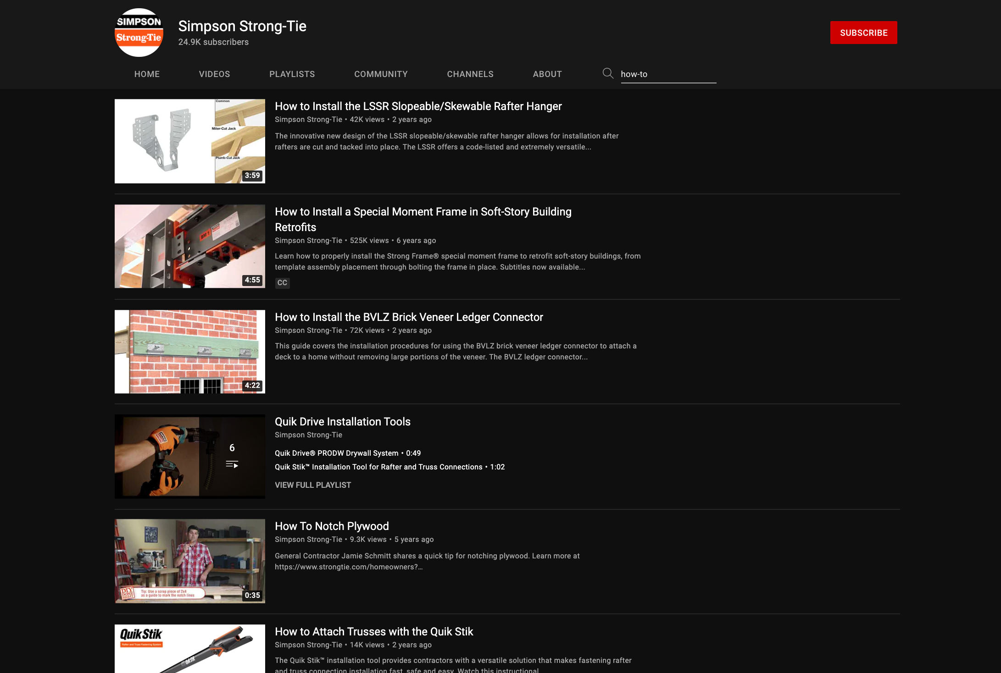This screenshot has width=1001, height=673.
Task: Click the 4:22 duration badge on BVLZ thumbnail
Action: [252, 386]
